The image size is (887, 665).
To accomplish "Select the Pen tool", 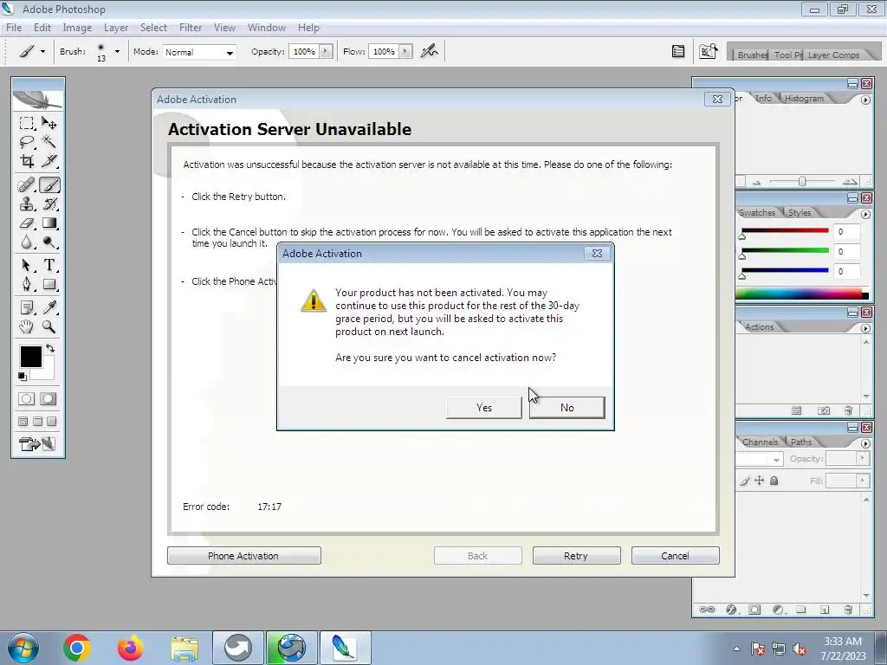I will point(26,284).
